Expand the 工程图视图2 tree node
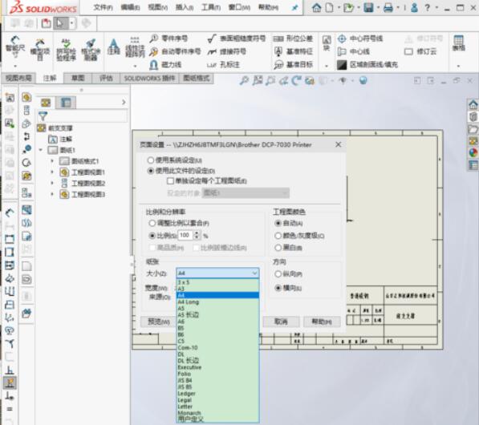Image resolution: width=479 pixels, height=425 pixels. [x=52, y=183]
